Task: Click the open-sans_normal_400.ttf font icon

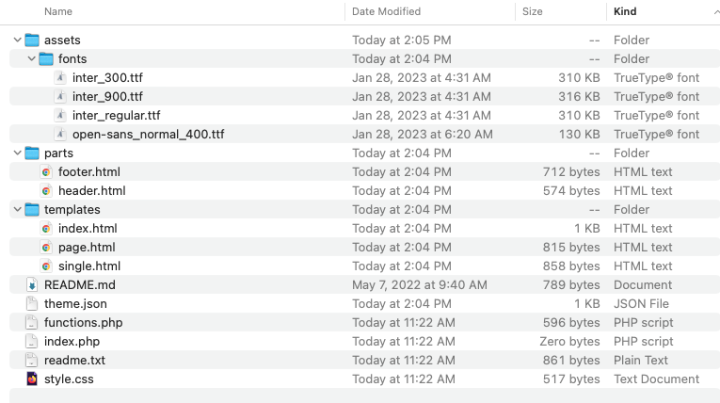Action: pyautogui.click(x=60, y=135)
